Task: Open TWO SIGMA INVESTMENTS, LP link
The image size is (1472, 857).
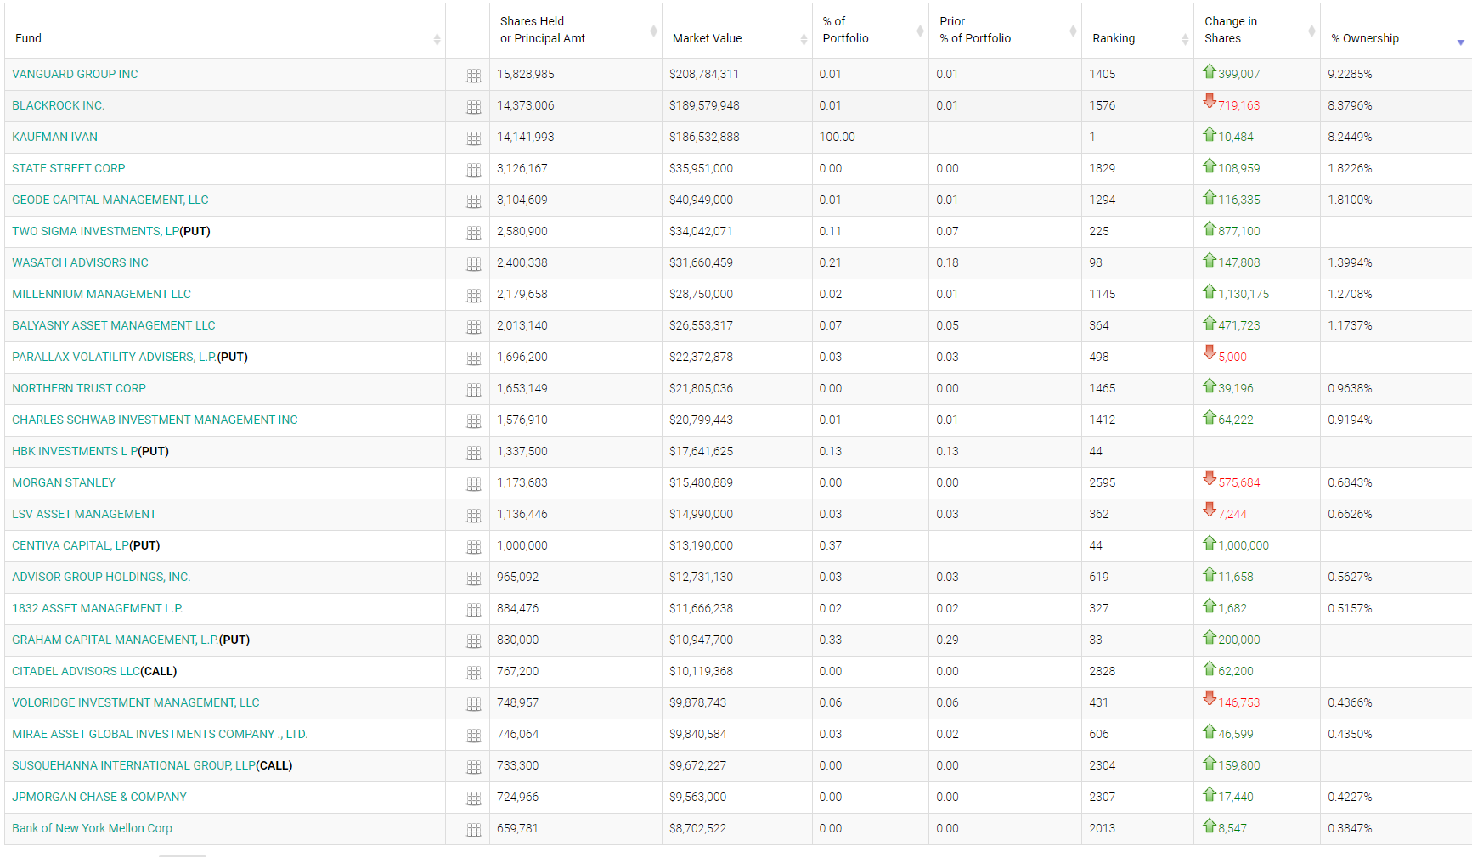Action: click(96, 231)
